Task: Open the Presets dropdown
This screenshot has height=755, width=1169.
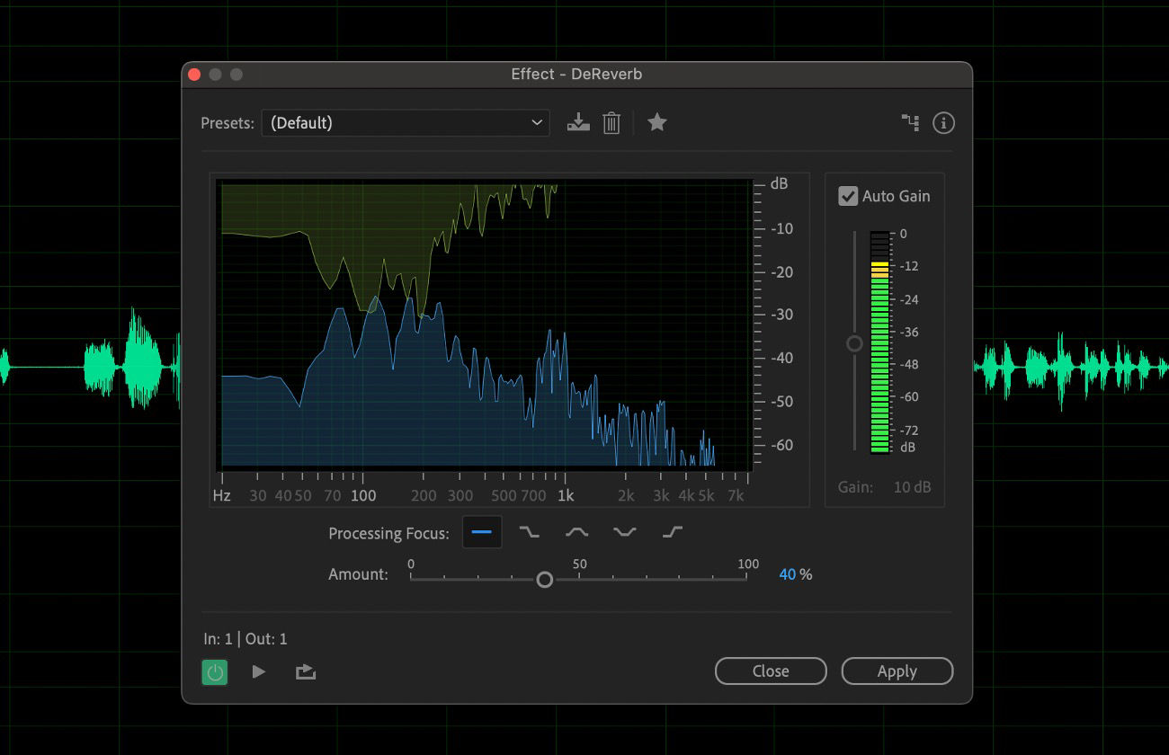Action: click(x=537, y=122)
